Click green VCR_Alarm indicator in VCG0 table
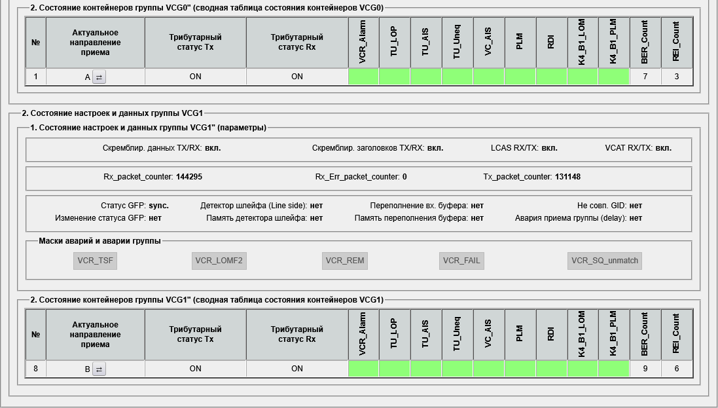Screen dimensions: 718x408 tap(363, 77)
